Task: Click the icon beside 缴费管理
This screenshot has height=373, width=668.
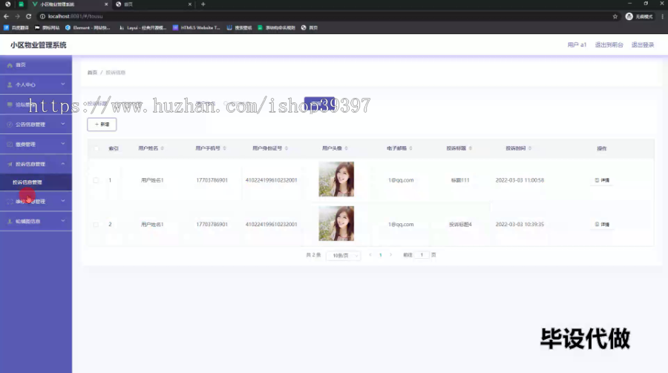Action: tap(10, 145)
